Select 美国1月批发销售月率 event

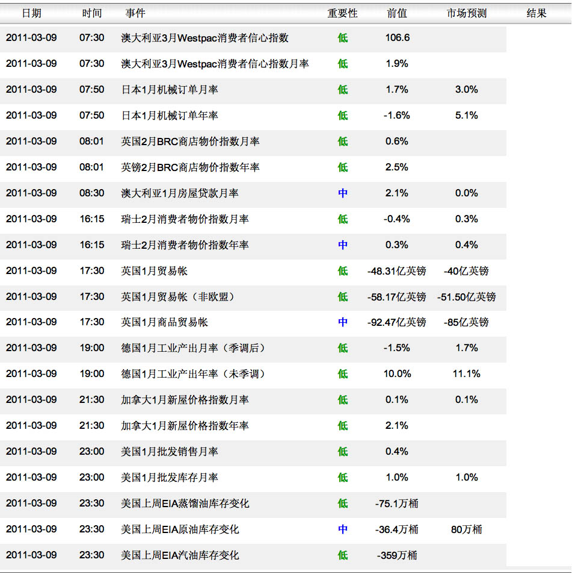click(170, 452)
